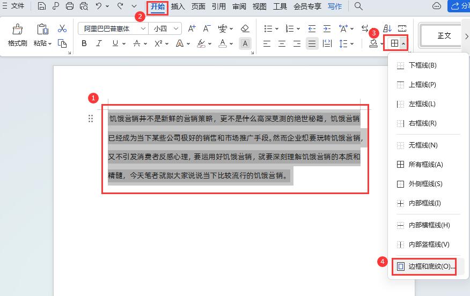
Task: Select Align Left paragraph button
Action: (x=267, y=44)
